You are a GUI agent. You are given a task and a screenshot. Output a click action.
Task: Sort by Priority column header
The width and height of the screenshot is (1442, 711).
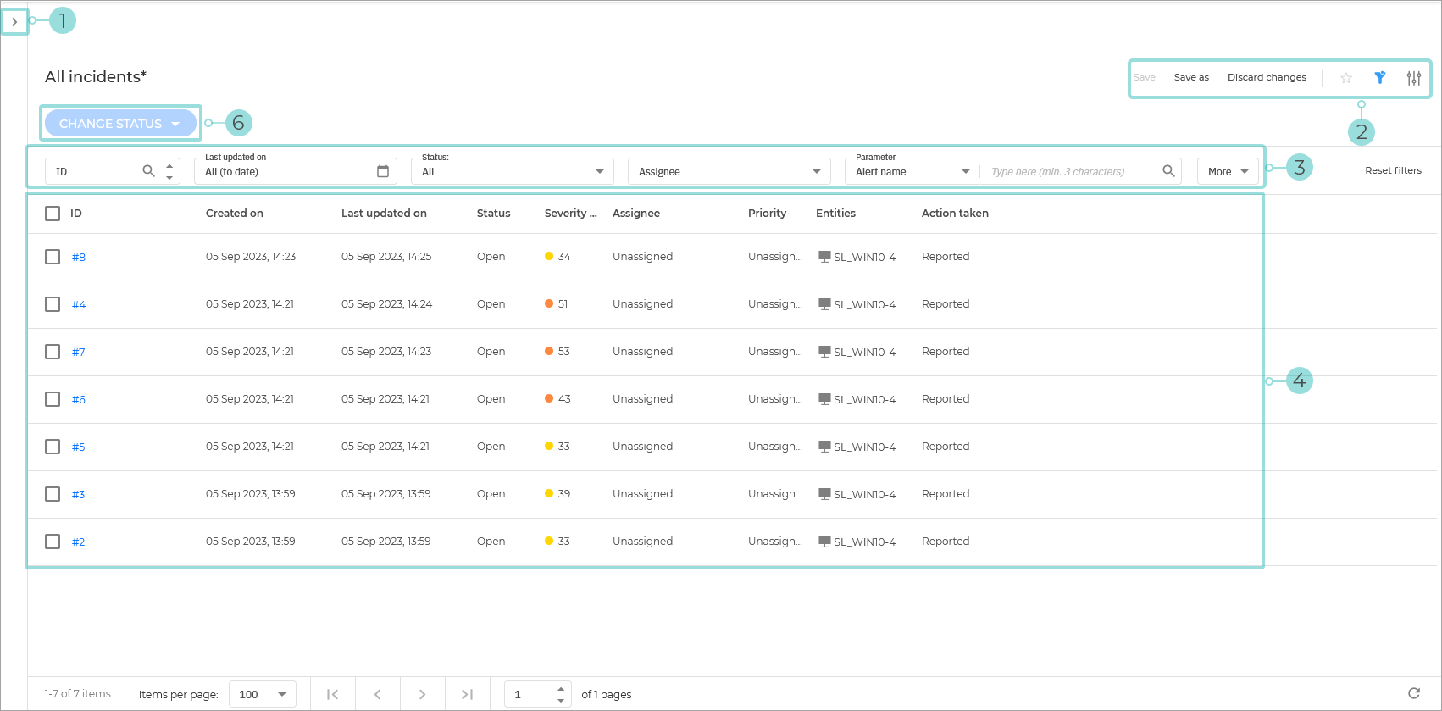(x=768, y=214)
